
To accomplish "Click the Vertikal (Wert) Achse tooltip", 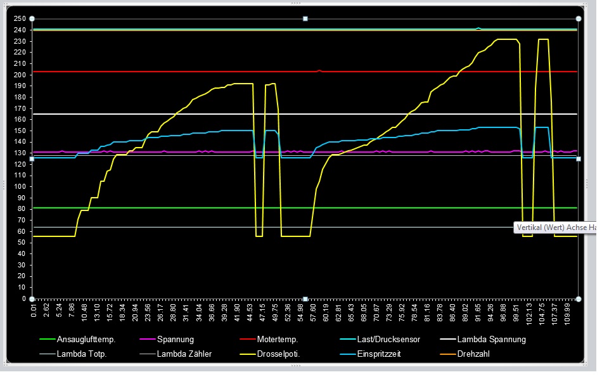I will [x=555, y=226].
